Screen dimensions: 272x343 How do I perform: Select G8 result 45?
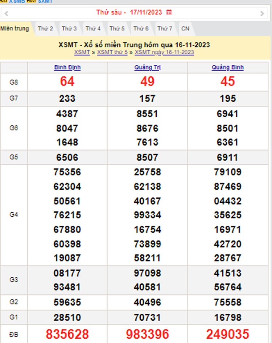228,81
